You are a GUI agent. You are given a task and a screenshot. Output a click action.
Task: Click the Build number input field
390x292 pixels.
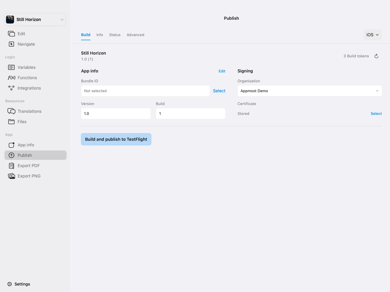pos(191,114)
